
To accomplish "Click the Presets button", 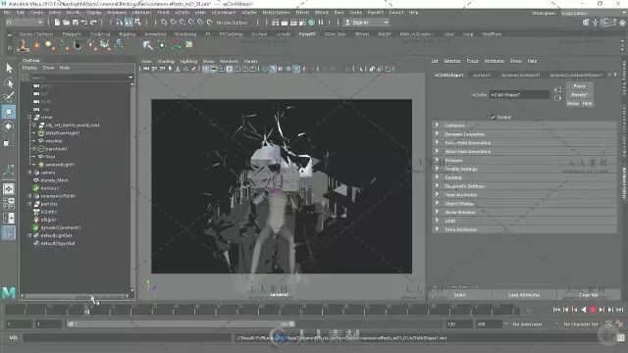I will pos(579,95).
